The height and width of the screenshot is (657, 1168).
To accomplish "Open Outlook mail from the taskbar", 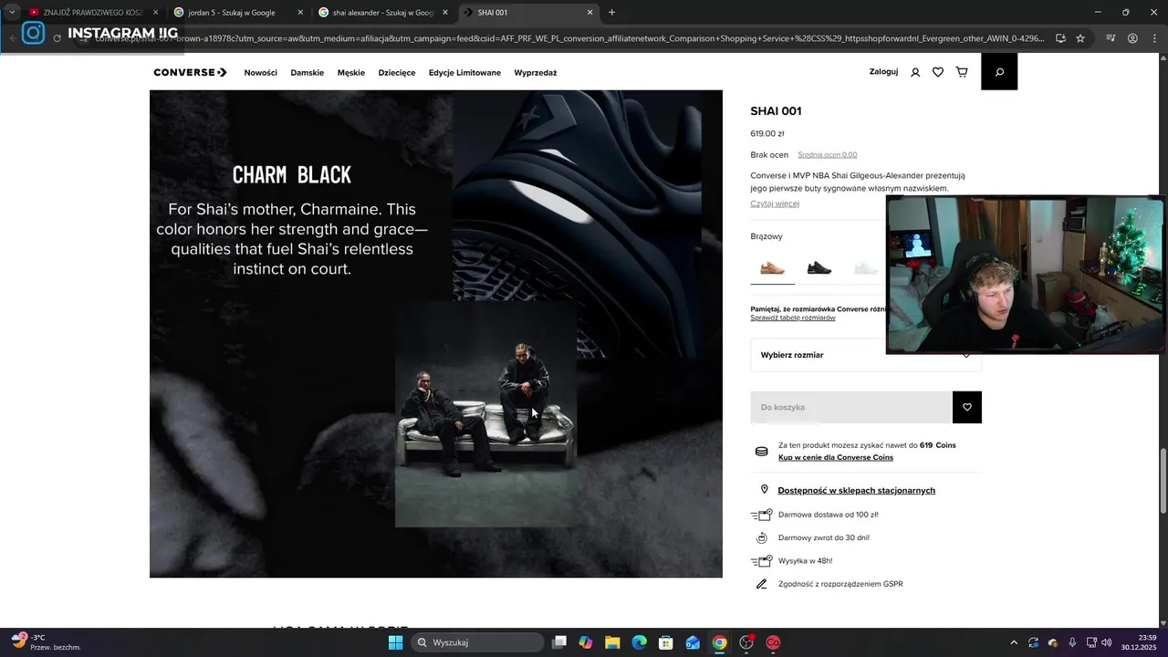I will coord(693,642).
